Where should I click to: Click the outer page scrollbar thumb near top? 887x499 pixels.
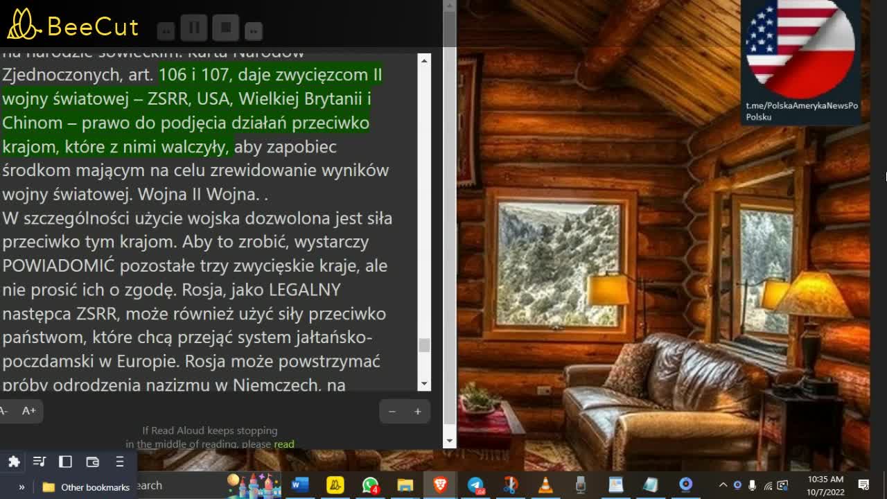pyautogui.click(x=449, y=28)
